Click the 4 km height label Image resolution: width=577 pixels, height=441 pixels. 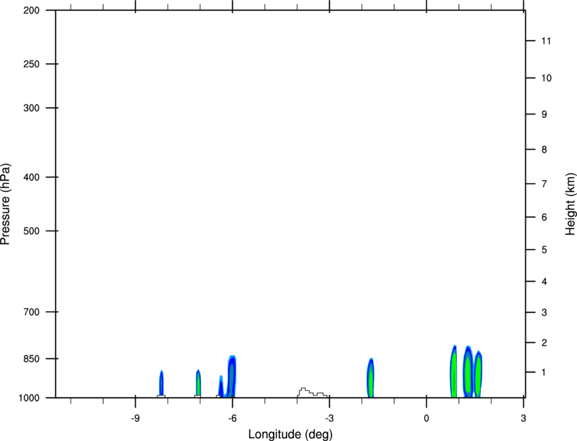[544, 282]
